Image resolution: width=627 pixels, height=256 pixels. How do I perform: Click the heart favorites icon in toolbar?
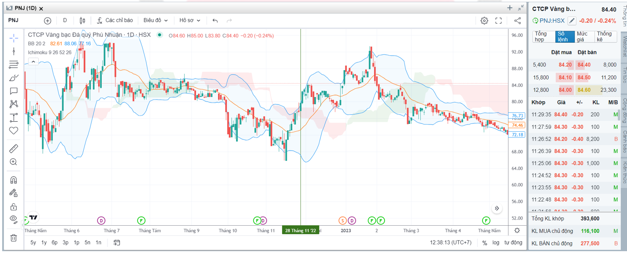tap(14, 130)
